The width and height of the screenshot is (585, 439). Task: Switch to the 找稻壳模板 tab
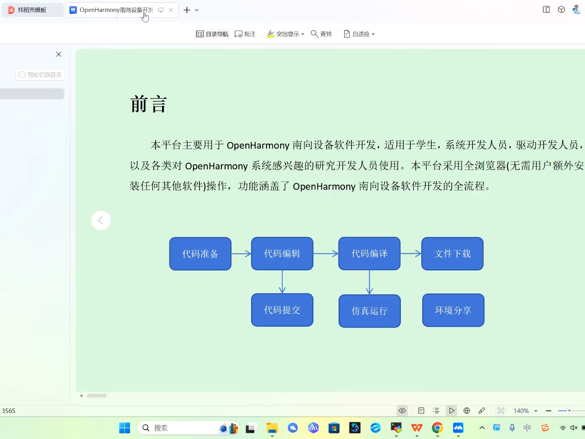click(x=32, y=10)
